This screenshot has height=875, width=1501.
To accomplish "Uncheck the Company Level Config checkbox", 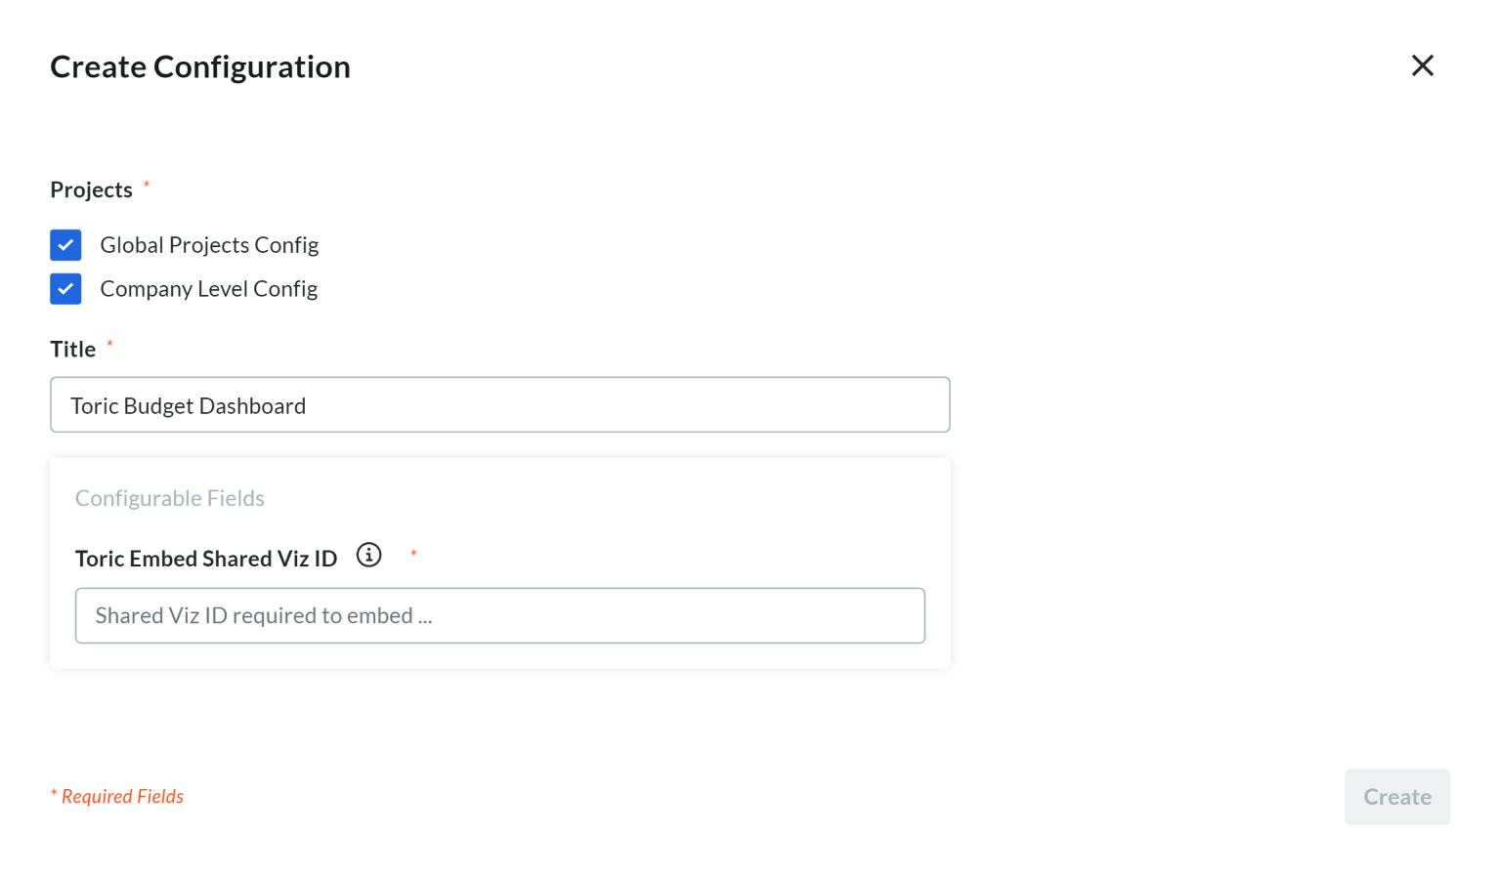I will click(65, 289).
